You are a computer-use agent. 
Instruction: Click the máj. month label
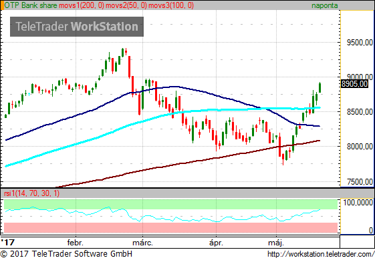(276, 243)
